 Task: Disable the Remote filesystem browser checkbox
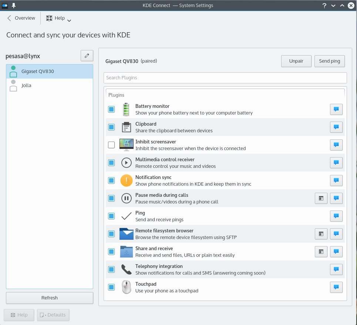pyautogui.click(x=111, y=234)
